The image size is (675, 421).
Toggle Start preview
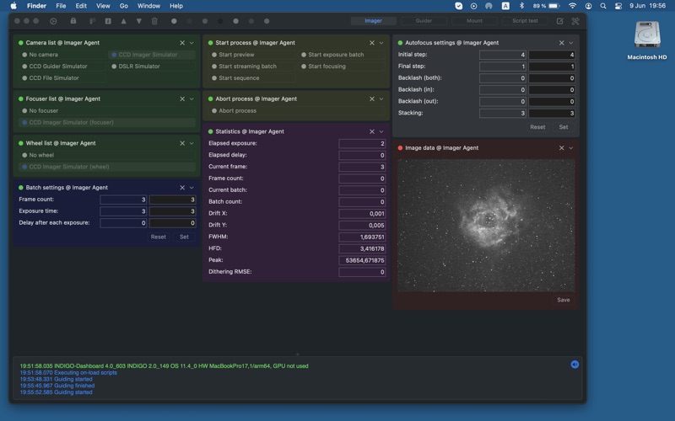point(252,55)
